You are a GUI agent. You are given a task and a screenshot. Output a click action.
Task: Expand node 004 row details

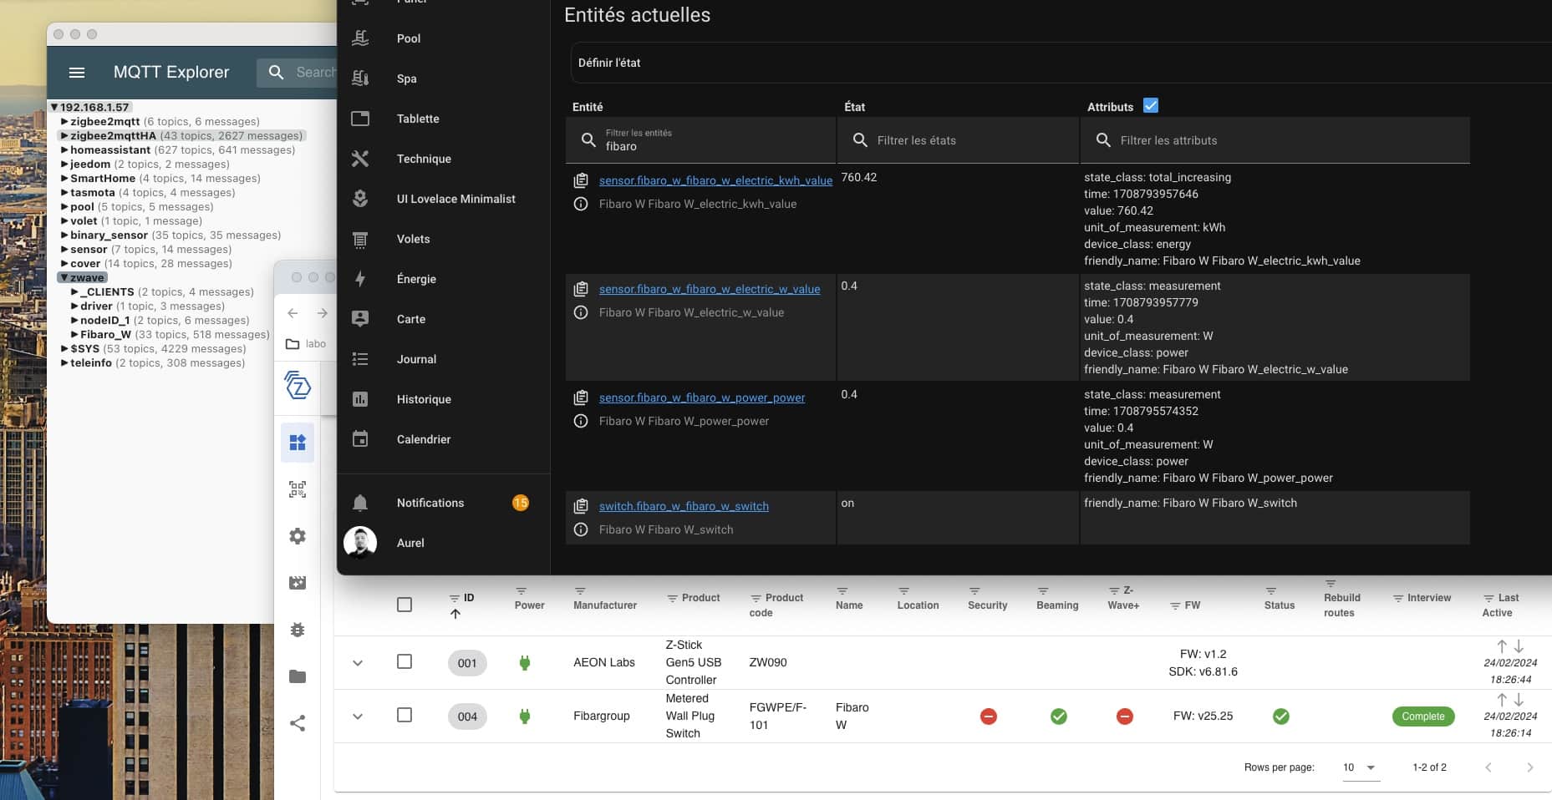pos(358,716)
